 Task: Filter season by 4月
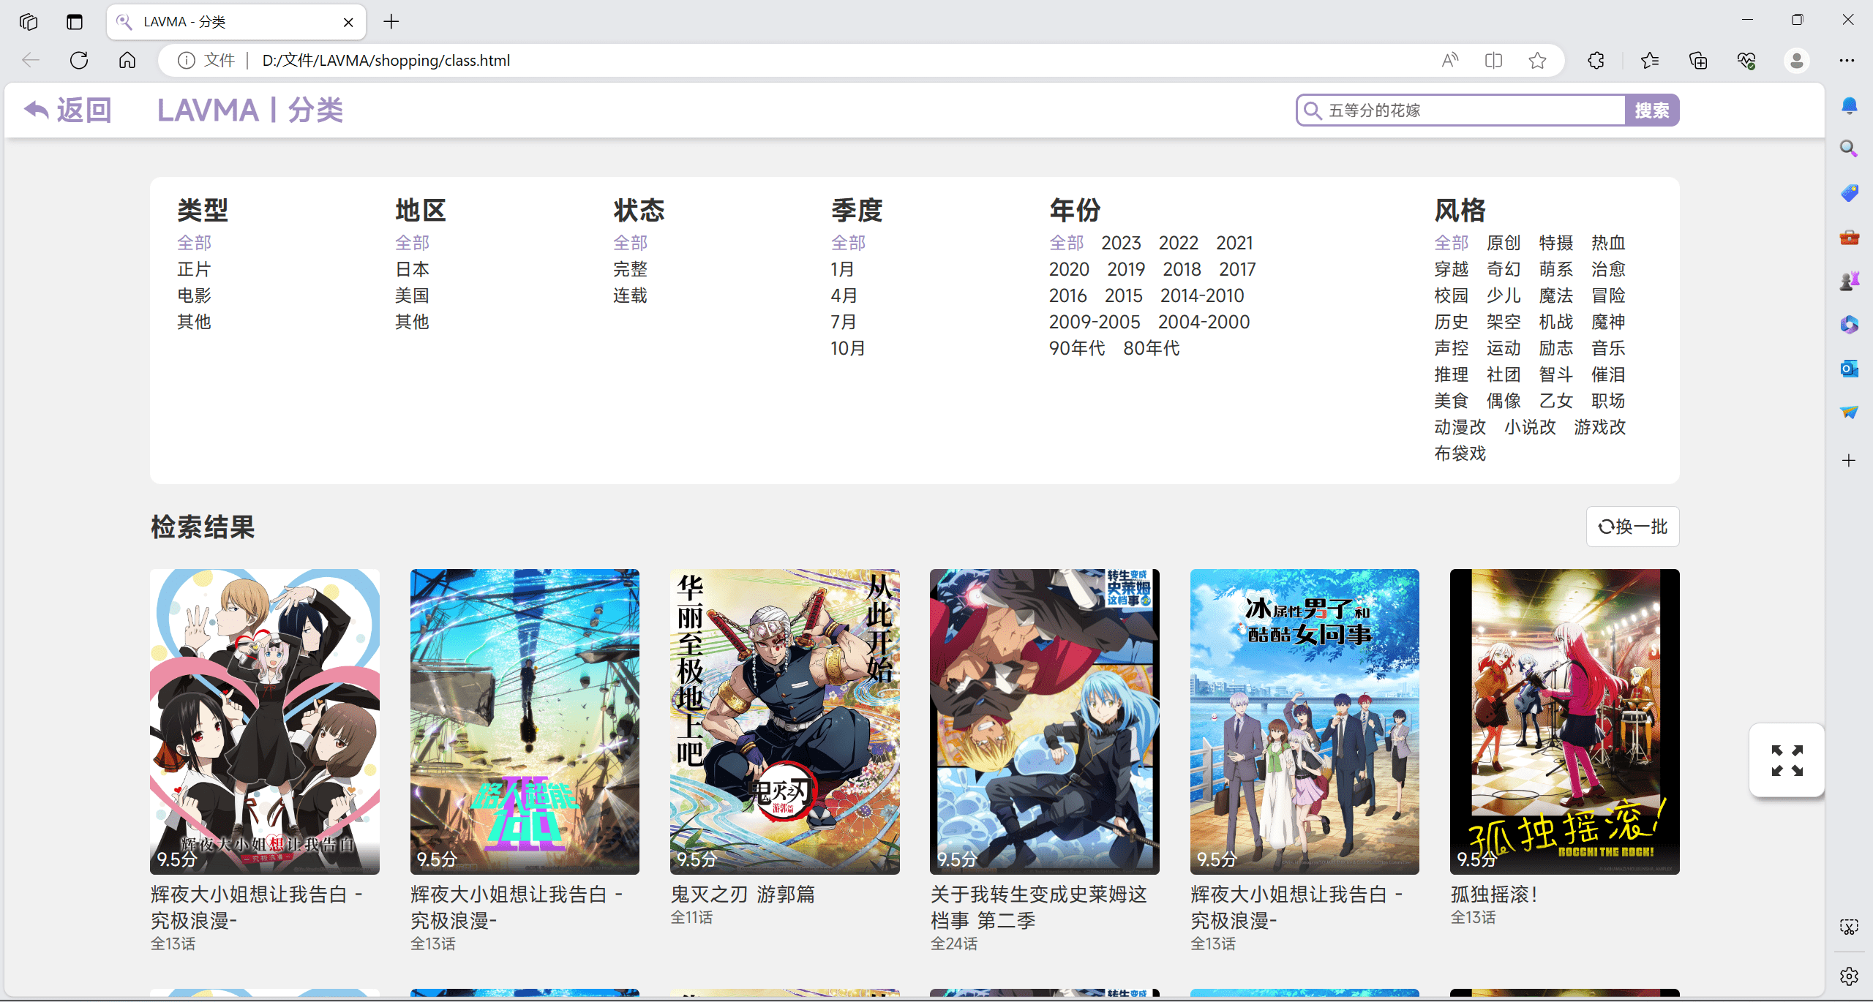click(x=844, y=295)
